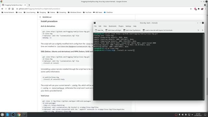Image resolution: width=208 pixels, height=117 pixels.
Task: Open the README.md table of contents icon
Action: pos(40,17)
